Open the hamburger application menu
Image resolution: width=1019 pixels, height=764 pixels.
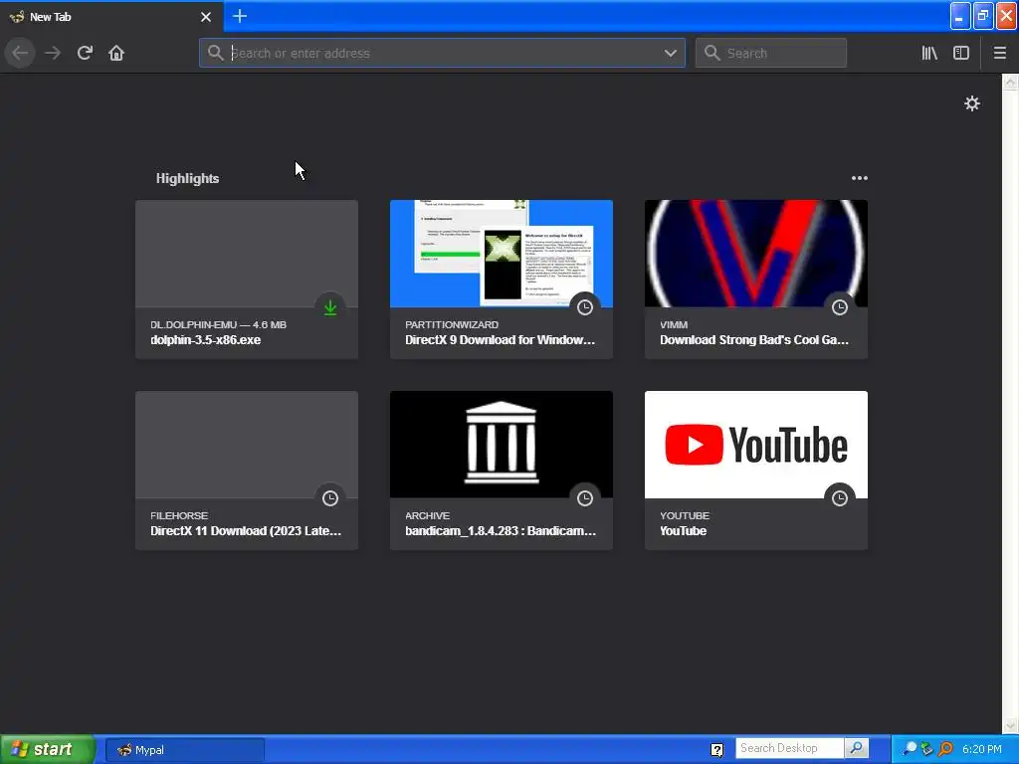point(1000,53)
